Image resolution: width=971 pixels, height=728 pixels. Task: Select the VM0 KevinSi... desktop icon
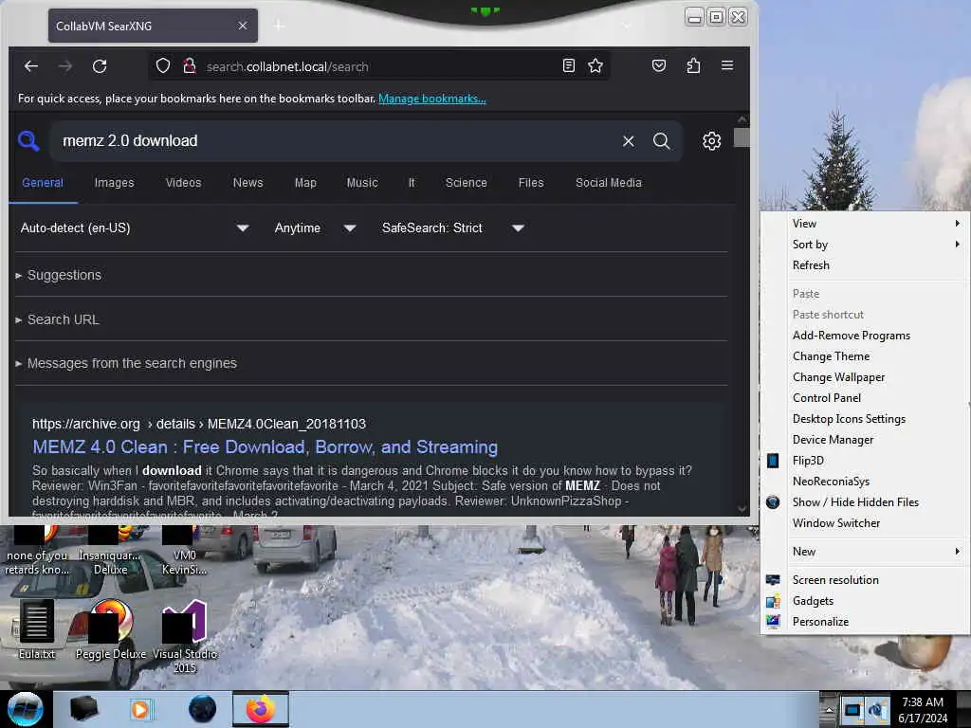tap(184, 551)
